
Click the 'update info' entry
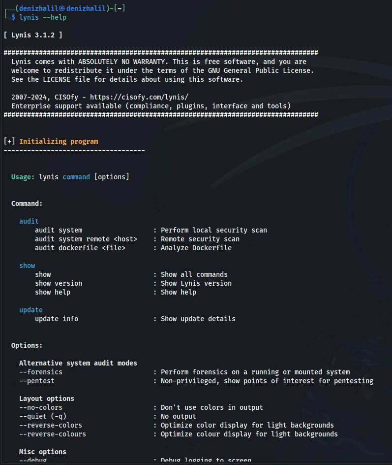(x=57, y=319)
